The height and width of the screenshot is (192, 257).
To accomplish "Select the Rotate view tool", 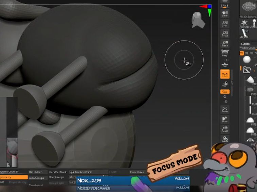I will point(225,139).
